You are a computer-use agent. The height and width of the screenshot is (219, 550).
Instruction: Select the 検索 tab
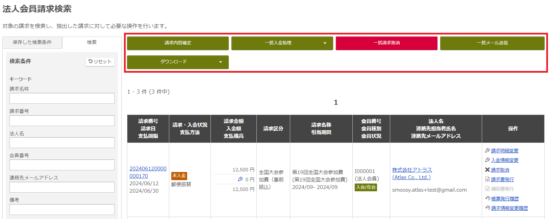pos(92,42)
